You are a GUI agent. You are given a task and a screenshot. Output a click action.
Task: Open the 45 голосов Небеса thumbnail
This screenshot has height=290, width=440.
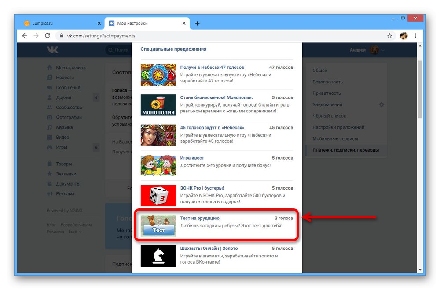click(x=158, y=135)
